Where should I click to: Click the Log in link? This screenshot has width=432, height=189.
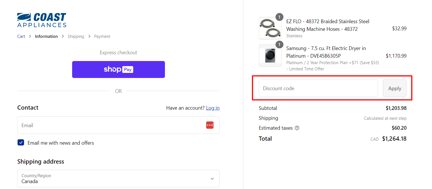(x=213, y=108)
